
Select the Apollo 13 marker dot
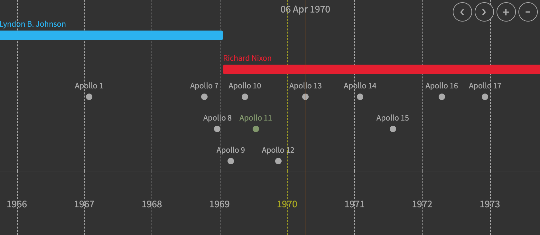click(306, 97)
